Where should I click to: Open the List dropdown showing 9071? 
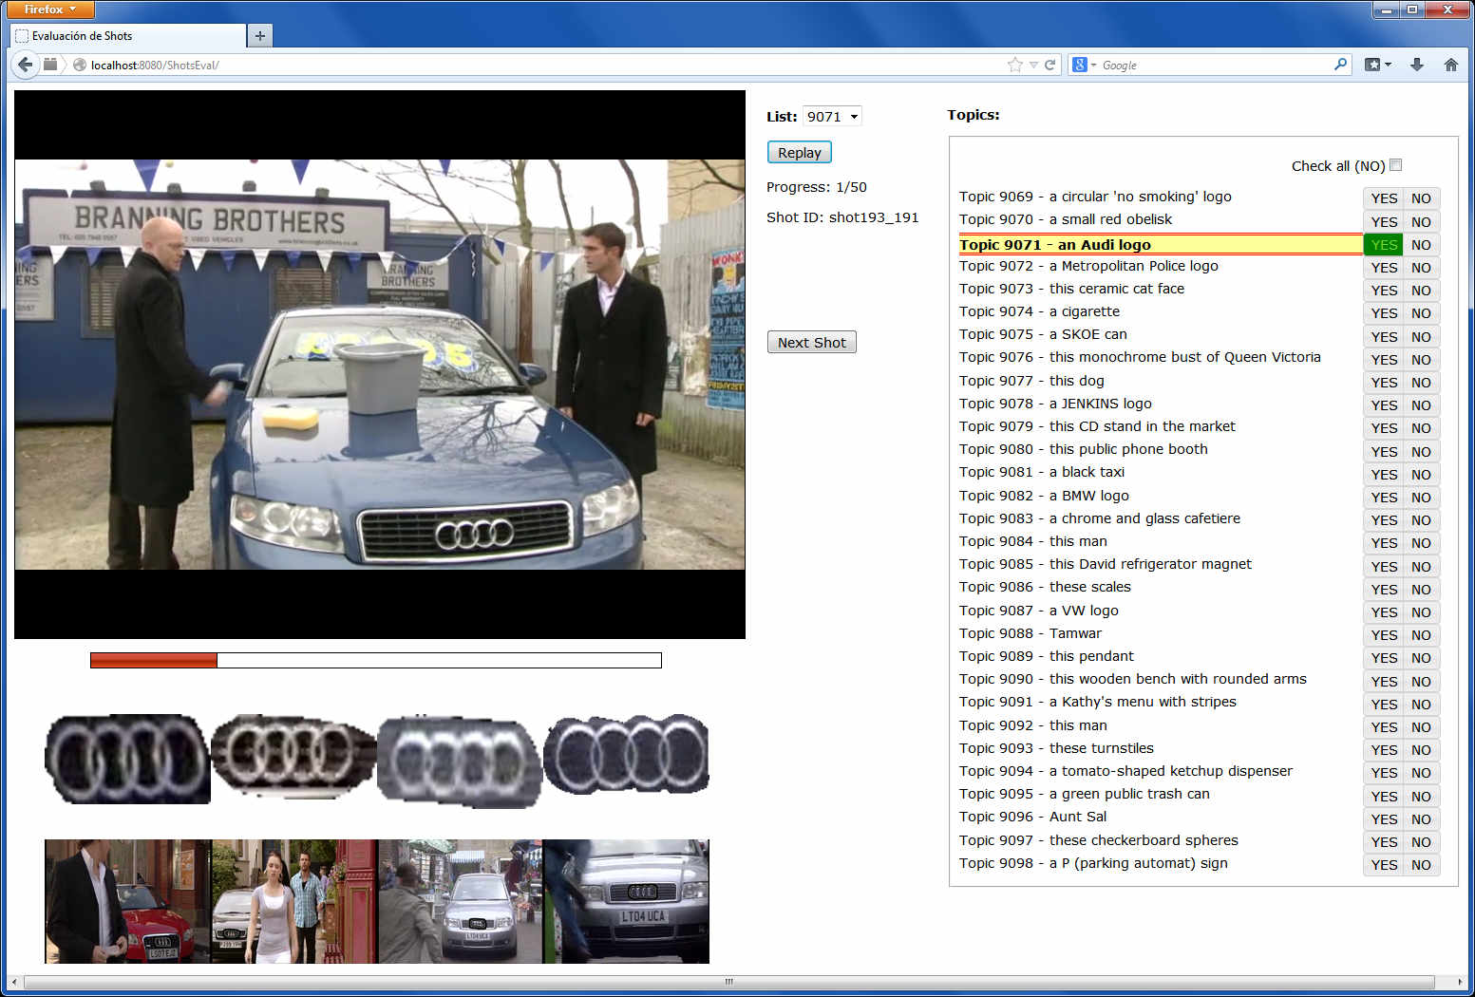832,116
